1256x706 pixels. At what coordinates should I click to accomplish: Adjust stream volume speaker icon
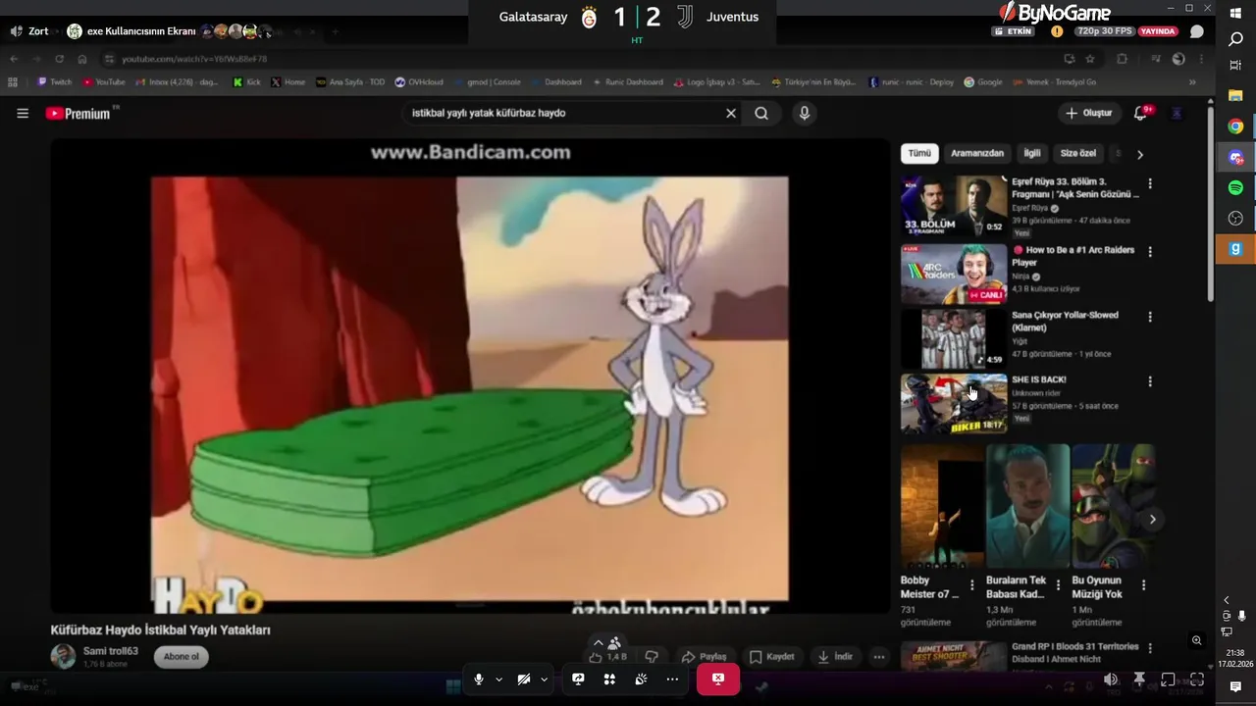pos(1111,680)
